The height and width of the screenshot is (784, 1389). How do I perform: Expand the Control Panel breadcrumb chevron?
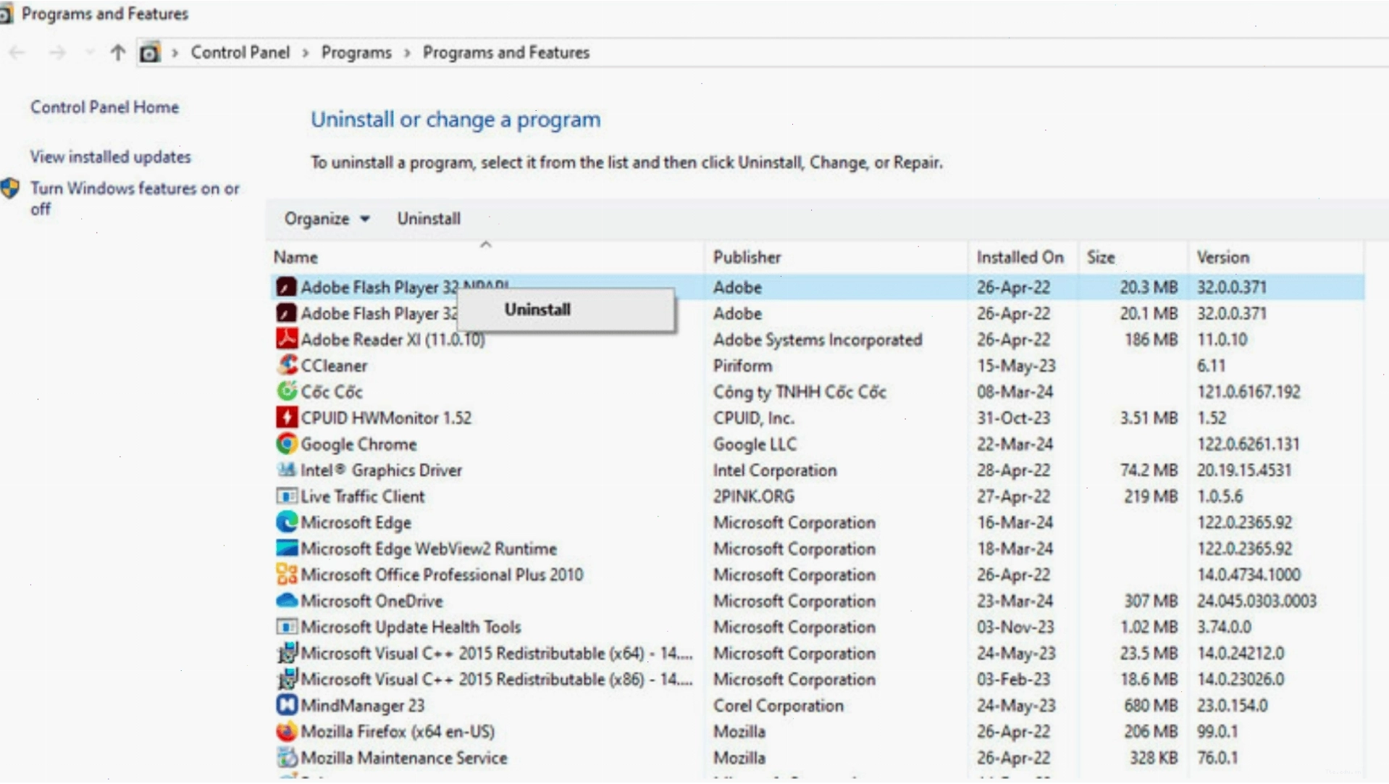click(x=306, y=53)
